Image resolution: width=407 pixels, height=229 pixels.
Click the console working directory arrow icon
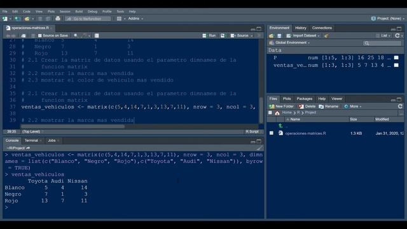click(28, 148)
